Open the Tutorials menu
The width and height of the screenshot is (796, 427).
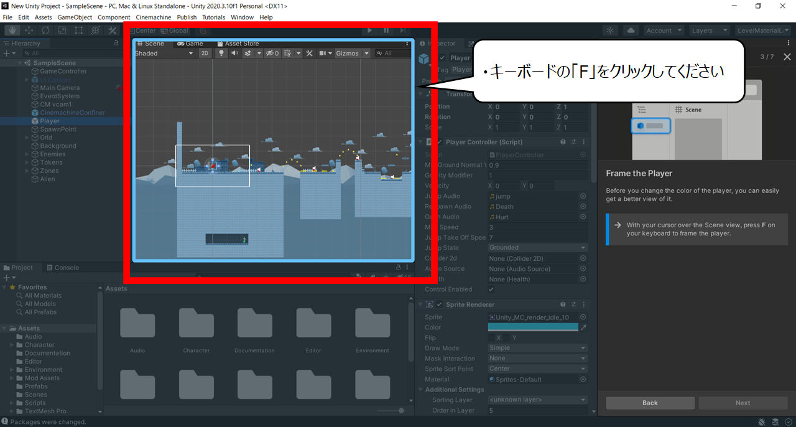214,17
